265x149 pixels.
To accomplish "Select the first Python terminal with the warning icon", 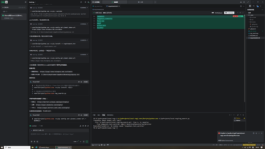I will [x=240, y=118].
